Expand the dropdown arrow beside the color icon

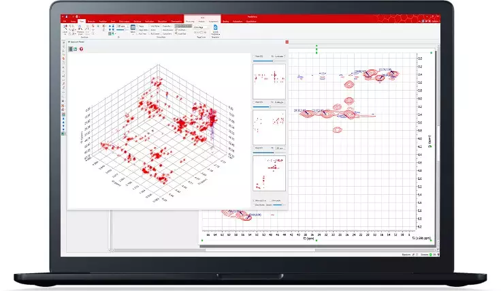point(115,33)
